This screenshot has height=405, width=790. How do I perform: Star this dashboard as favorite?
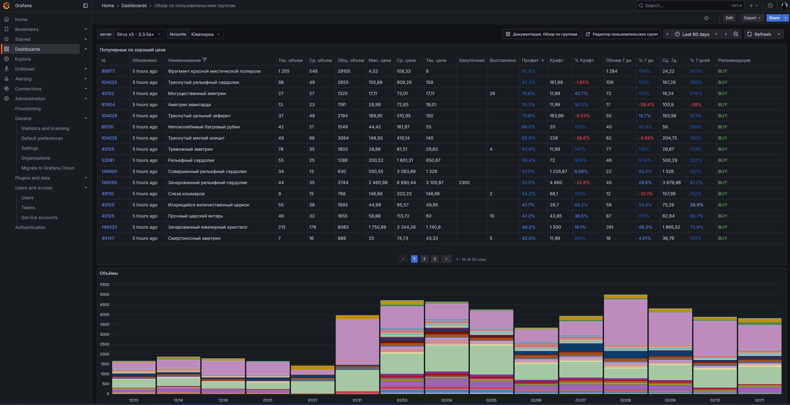pos(706,18)
